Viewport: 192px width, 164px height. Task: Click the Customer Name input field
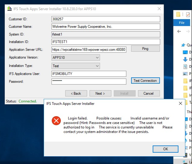[106, 27]
